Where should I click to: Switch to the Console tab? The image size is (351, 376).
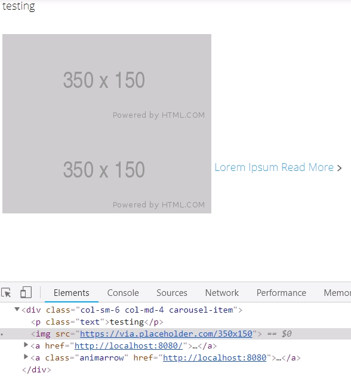point(123,293)
